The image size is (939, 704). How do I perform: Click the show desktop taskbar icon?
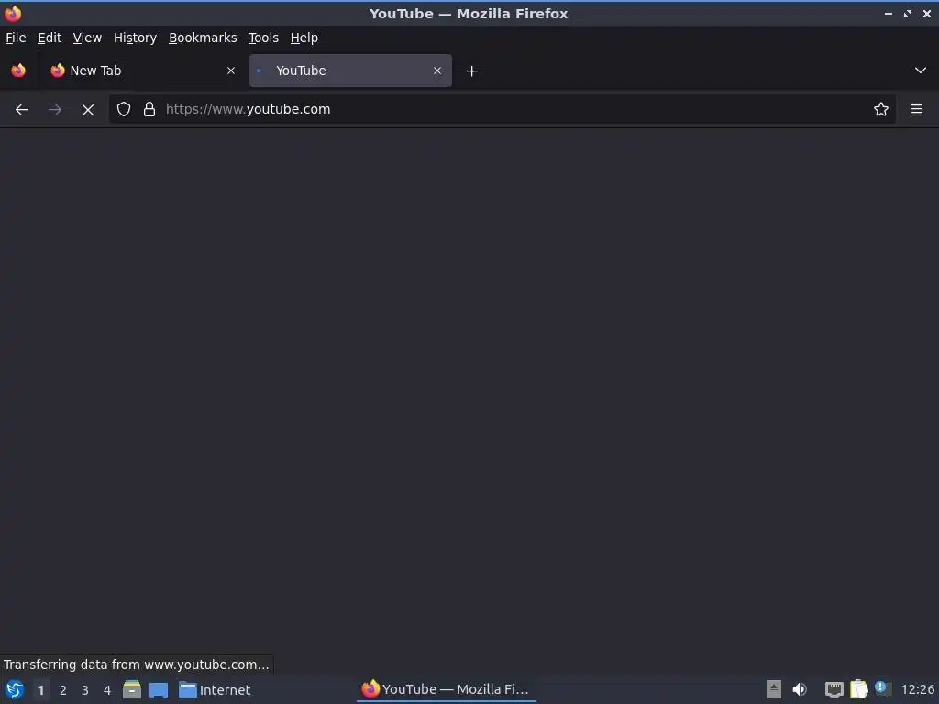159,690
